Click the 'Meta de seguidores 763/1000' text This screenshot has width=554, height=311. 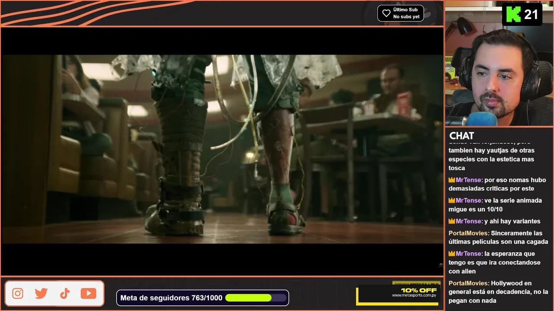pyautogui.click(x=171, y=298)
